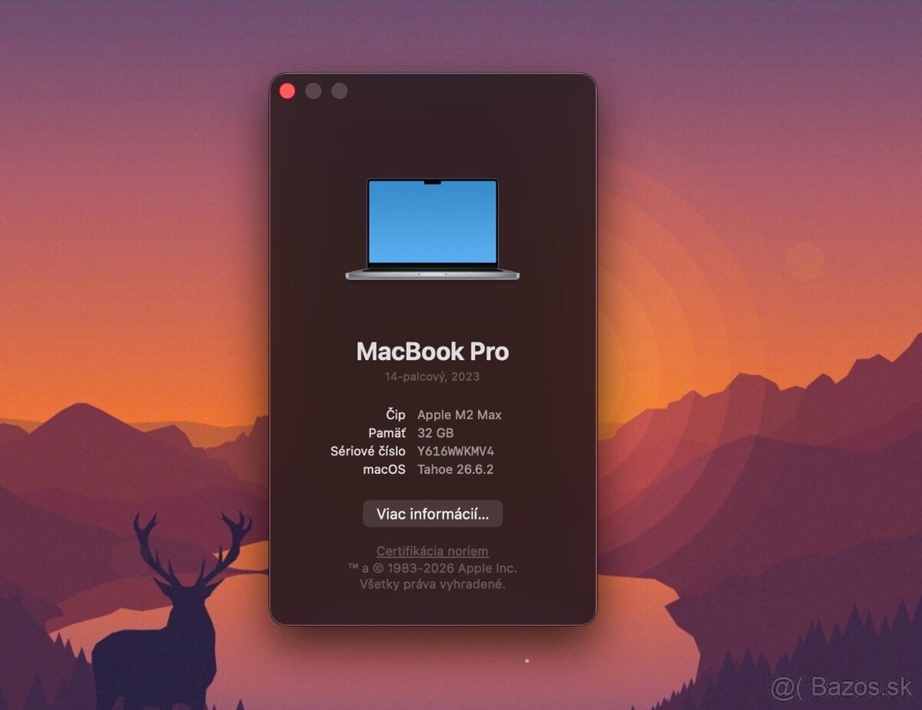This screenshot has width=922, height=710.
Task: Click the Pamäť label
Action: click(x=387, y=433)
